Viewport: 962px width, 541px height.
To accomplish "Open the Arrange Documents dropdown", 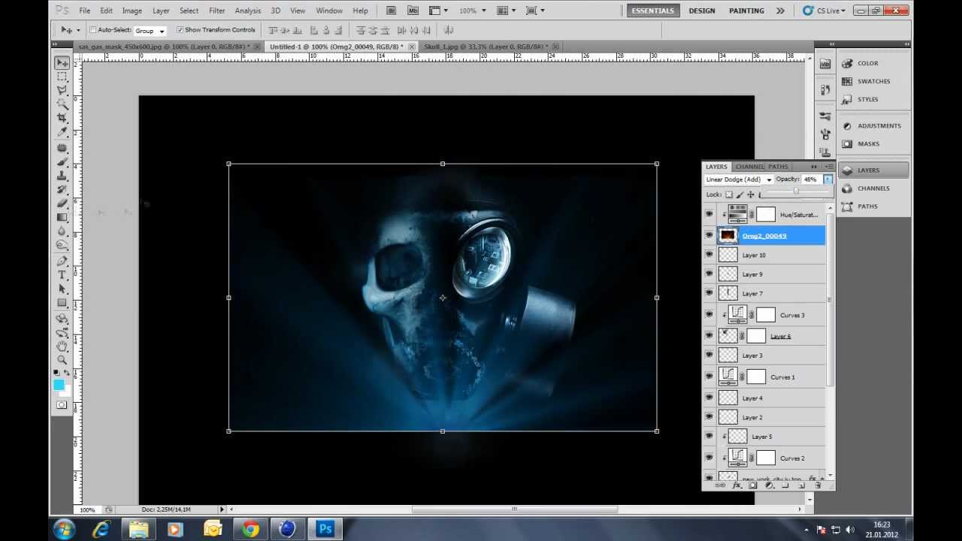I will [506, 11].
